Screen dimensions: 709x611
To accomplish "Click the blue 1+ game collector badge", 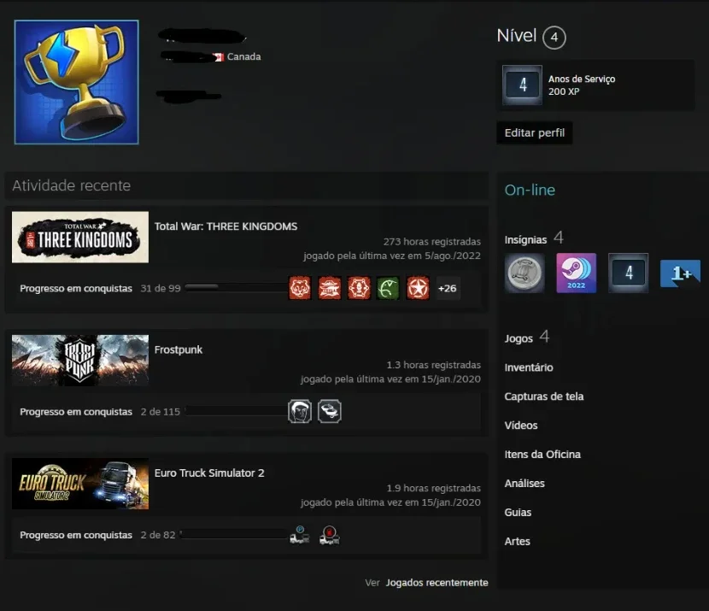I will tap(680, 273).
